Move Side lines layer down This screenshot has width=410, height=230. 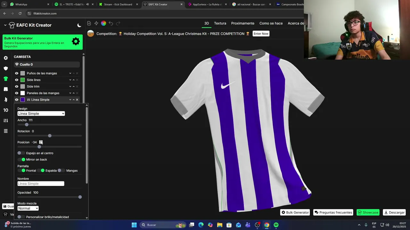[70, 80]
